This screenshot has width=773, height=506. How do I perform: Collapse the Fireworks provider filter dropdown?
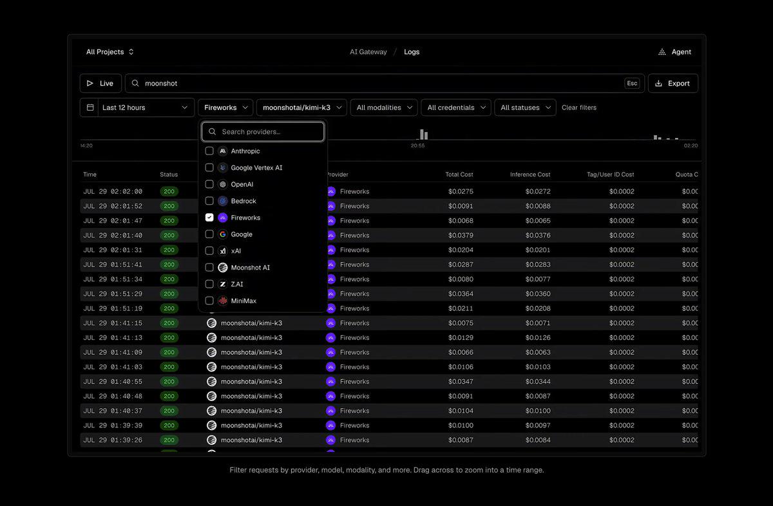click(x=225, y=108)
